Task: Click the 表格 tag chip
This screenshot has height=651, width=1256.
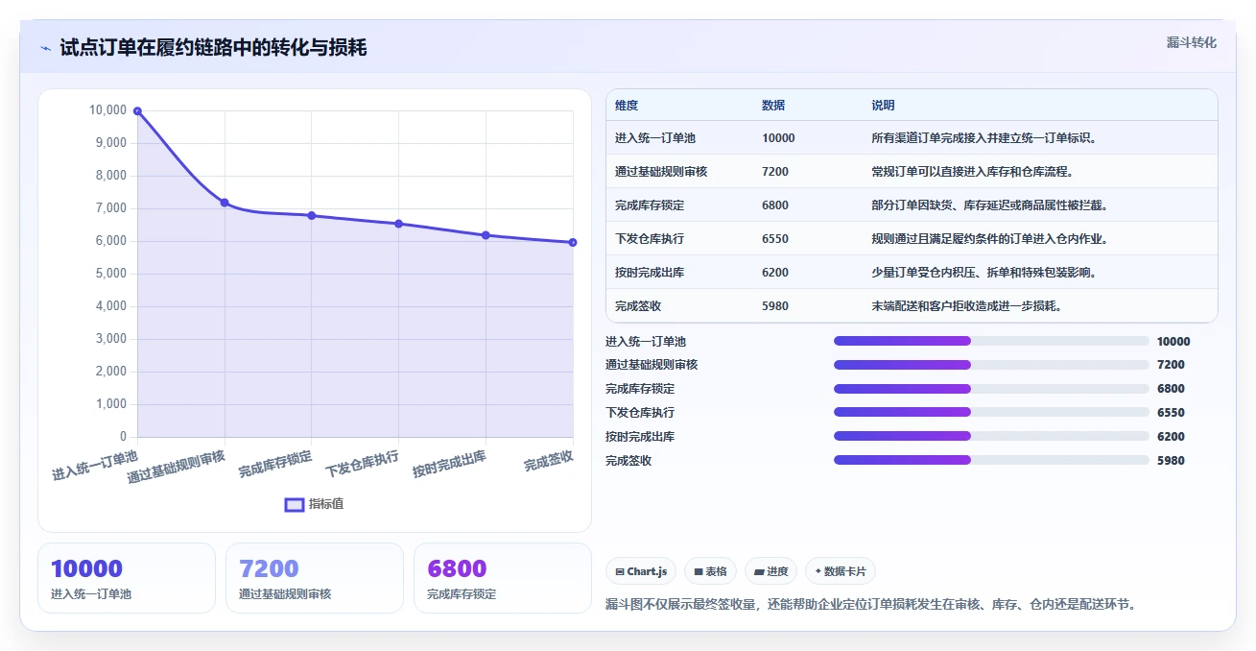Action: (x=710, y=571)
